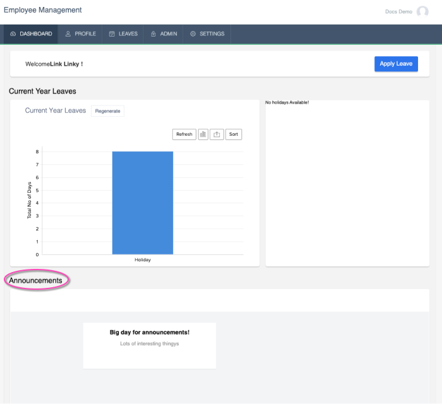Click the Admin lock icon

[x=153, y=34]
